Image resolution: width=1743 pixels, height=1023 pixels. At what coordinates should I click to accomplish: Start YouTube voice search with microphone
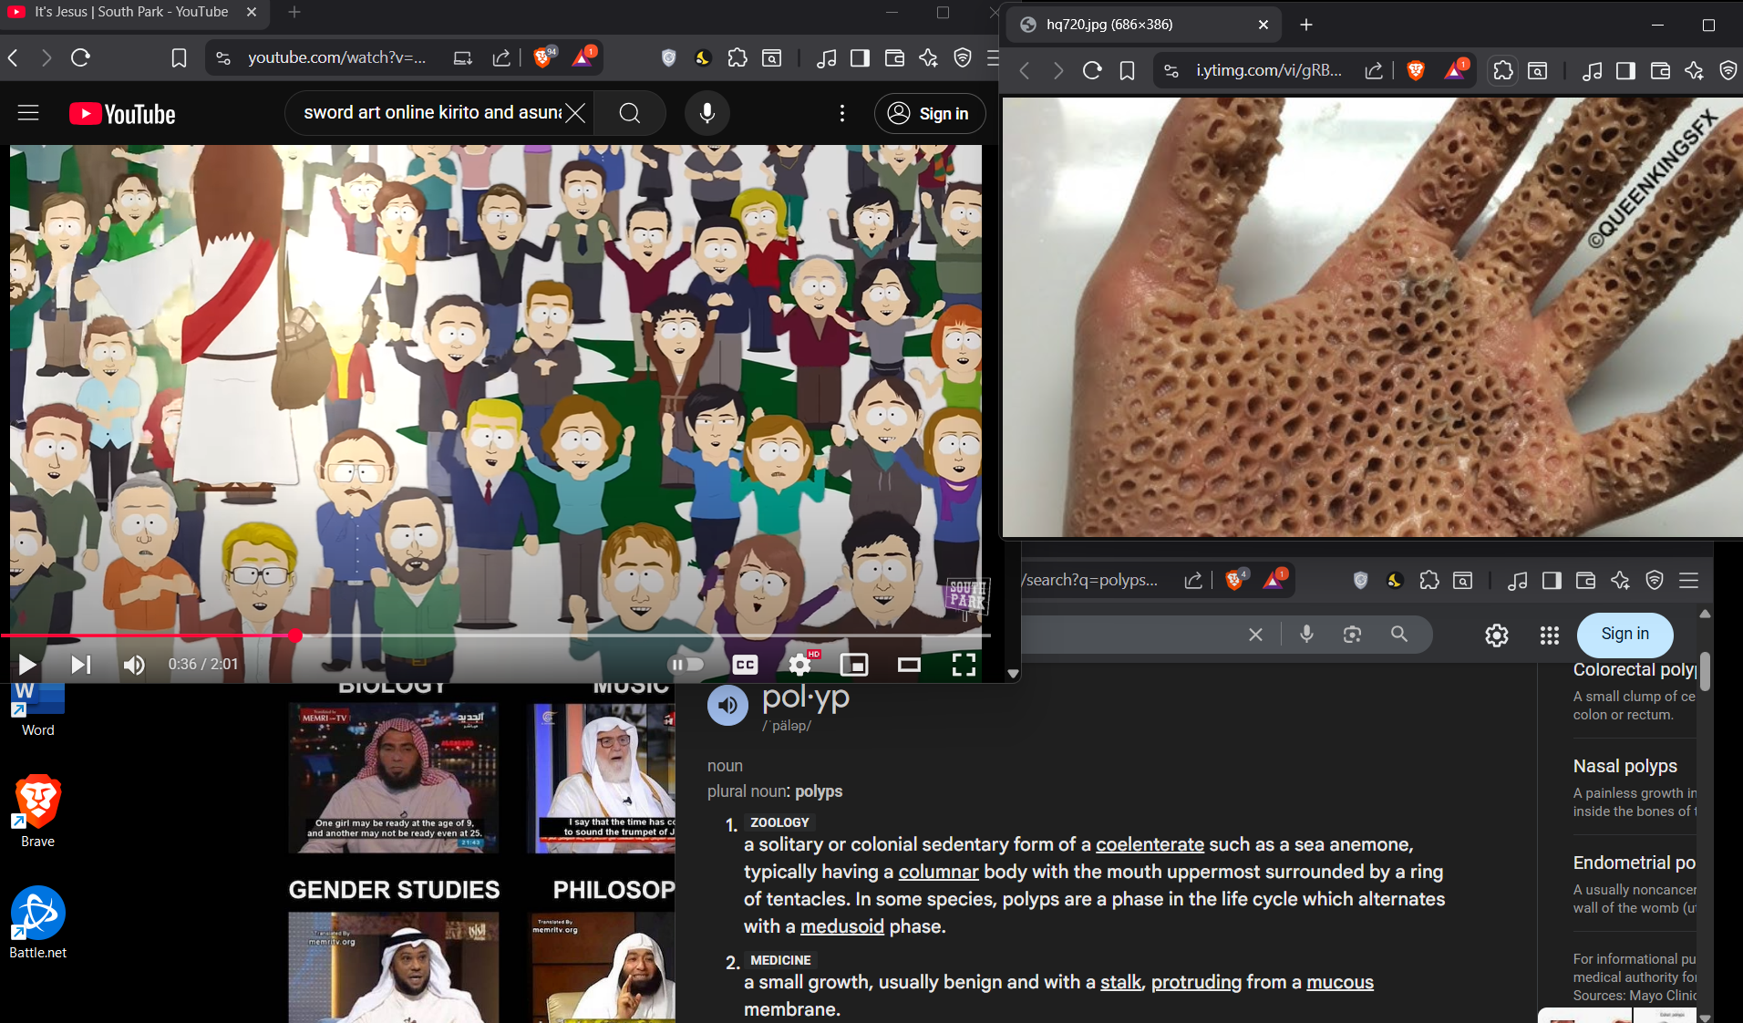coord(706,113)
